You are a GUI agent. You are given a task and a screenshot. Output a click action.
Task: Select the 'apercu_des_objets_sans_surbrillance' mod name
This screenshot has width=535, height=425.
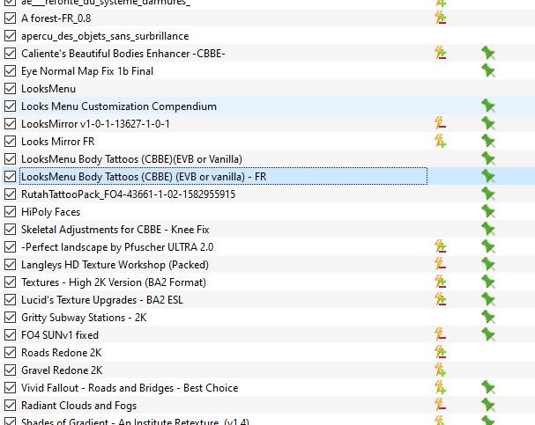pyautogui.click(x=105, y=36)
